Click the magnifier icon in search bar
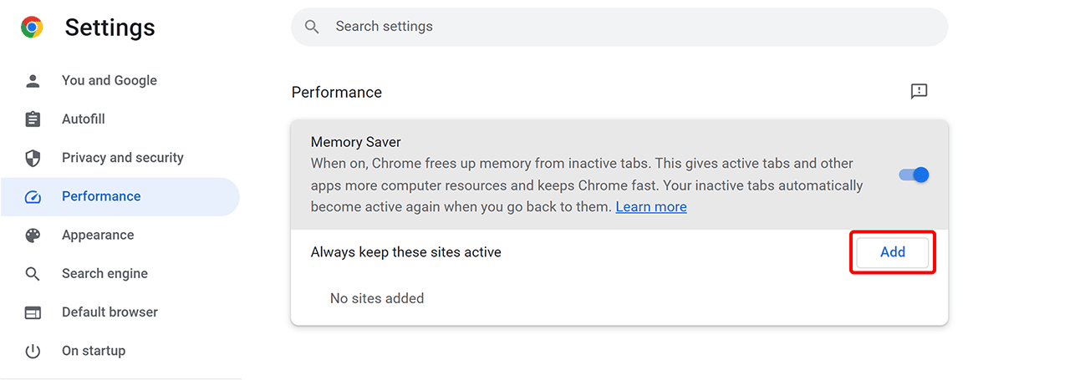 [x=312, y=27]
